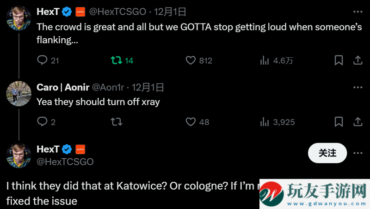Open HexT's avatar in the bottom tweet

click(18, 155)
